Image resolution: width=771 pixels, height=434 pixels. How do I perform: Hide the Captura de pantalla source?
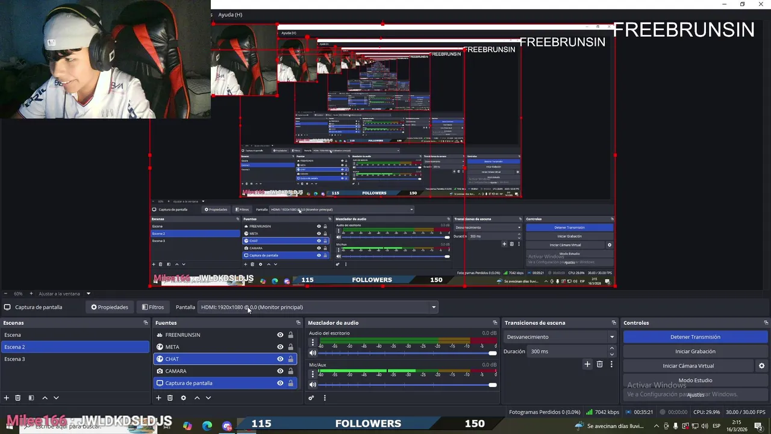tap(280, 383)
